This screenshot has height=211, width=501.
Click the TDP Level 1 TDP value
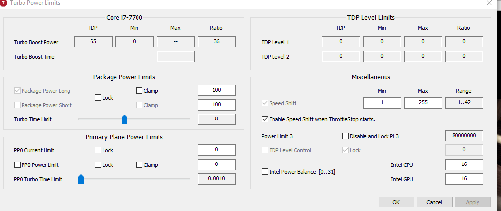341,42
